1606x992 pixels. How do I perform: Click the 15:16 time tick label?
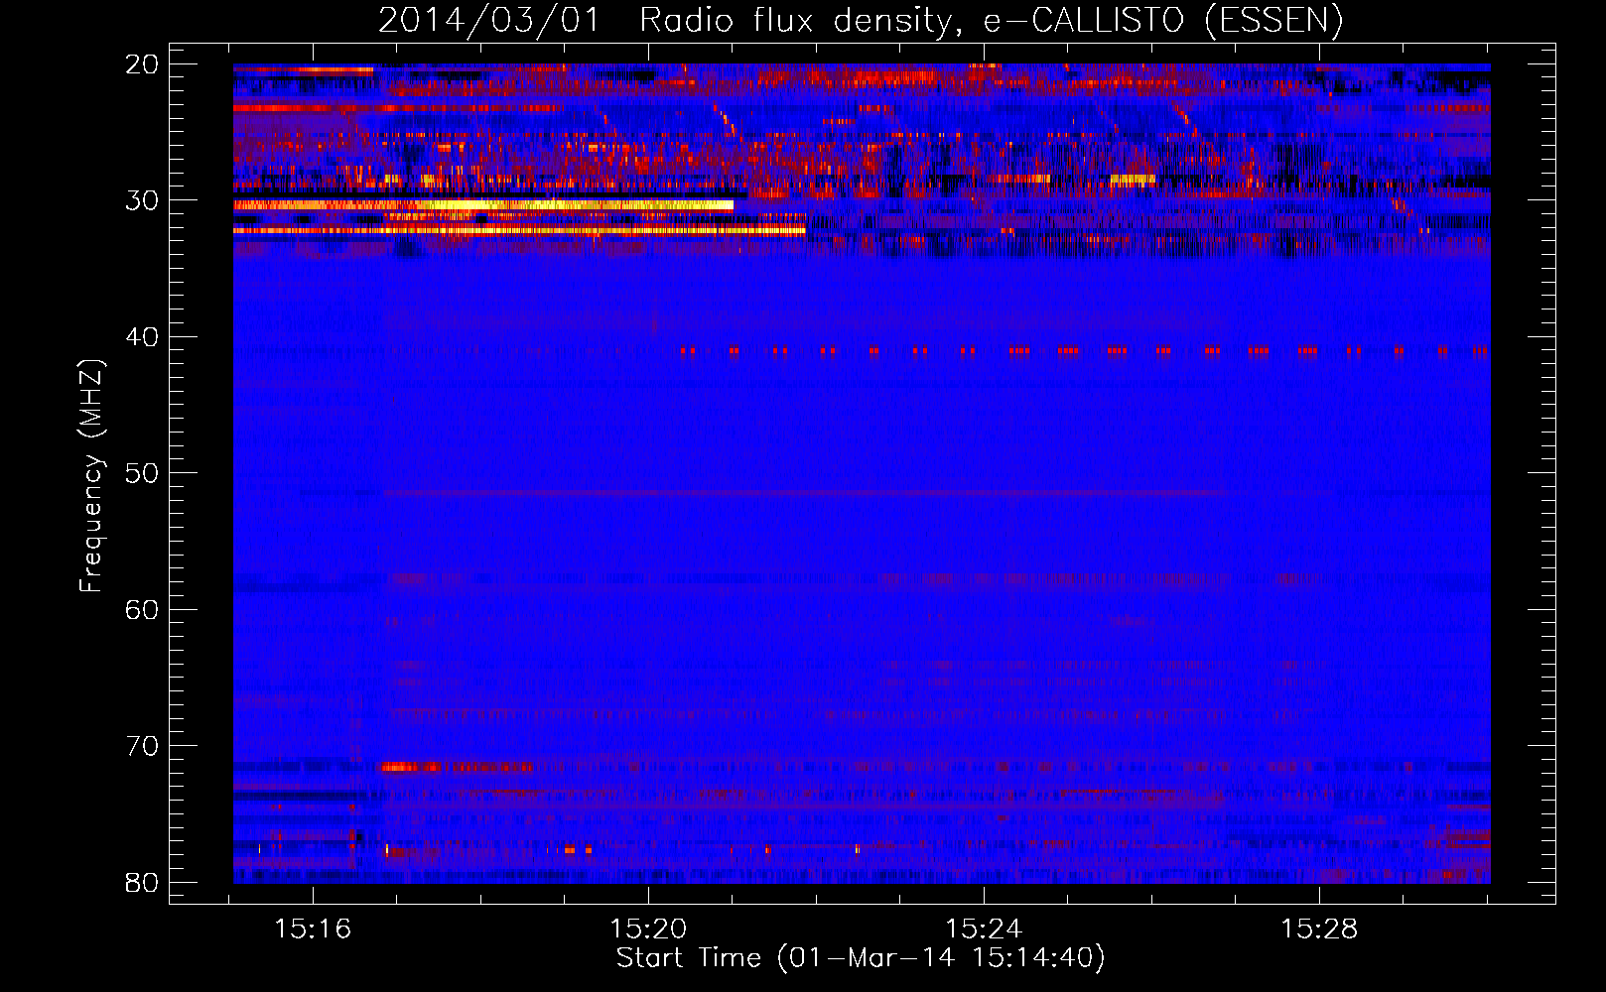(313, 930)
